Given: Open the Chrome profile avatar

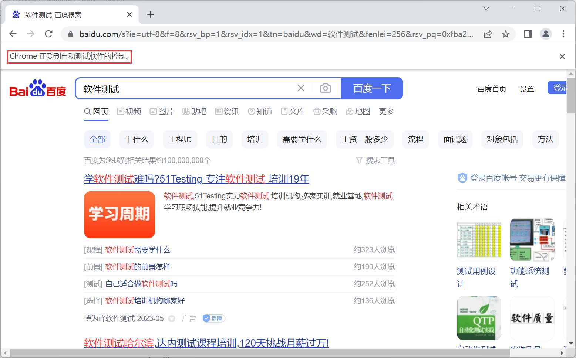Looking at the screenshot, I should pos(546,34).
